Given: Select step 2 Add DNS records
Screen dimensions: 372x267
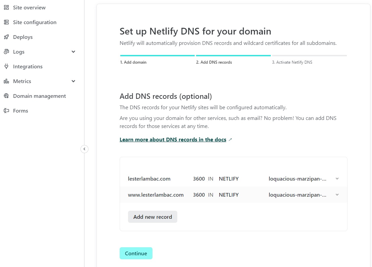Looking at the screenshot, I should point(214,62).
